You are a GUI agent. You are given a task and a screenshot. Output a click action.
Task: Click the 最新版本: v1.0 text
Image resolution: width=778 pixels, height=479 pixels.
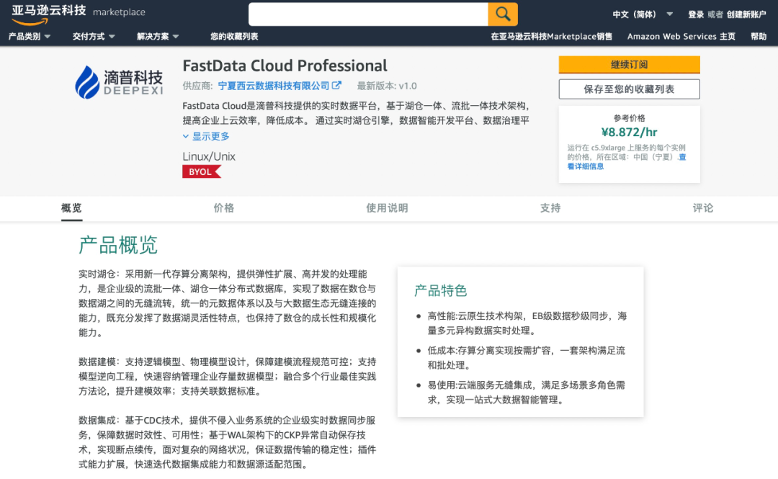pos(387,86)
